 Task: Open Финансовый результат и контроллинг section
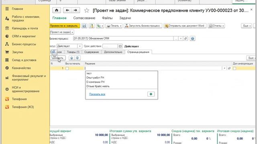[x=29, y=78]
